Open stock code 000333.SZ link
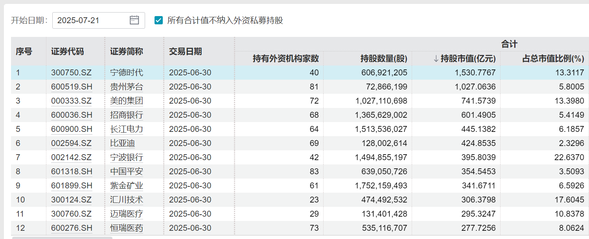 click(x=71, y=101)
